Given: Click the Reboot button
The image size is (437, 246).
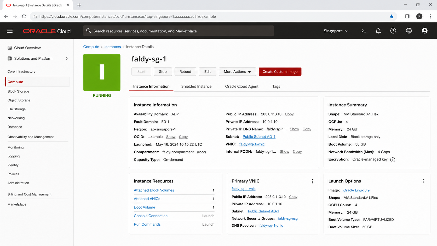Looking at the screenshot, I should point(185,72).
